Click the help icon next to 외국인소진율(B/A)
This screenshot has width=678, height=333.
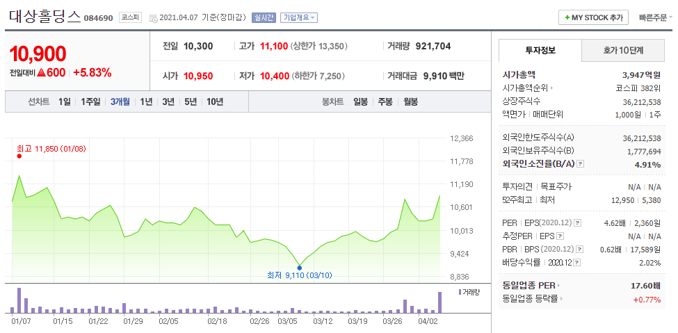(x=581, y=164)
